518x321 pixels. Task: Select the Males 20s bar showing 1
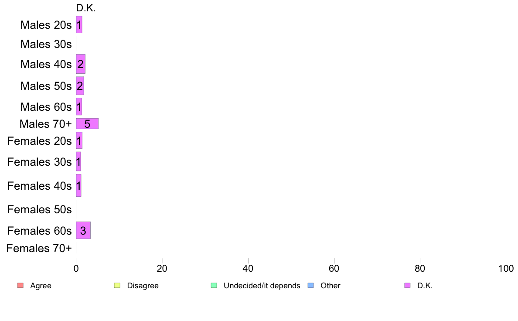(x=79, y=25)
